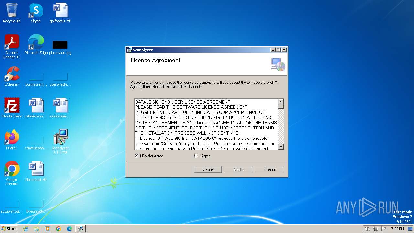Select the userswashi file icon
The image size is (414, 233).
(x=60, y=79)
